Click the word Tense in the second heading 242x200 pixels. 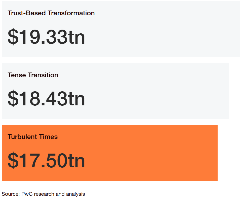(17, 75)
